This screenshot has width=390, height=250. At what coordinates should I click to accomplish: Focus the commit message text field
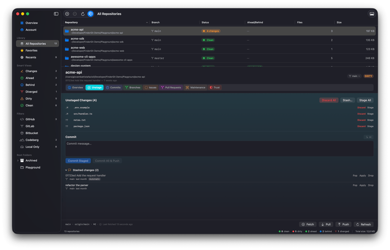(x=219, y=149)
